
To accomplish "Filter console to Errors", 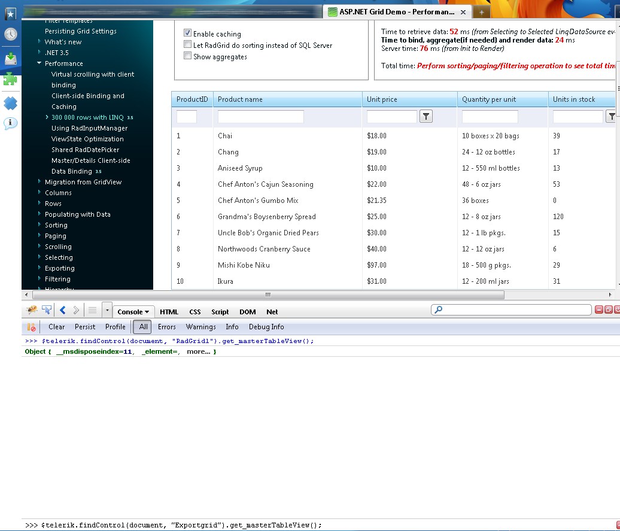I will [166, 327].
